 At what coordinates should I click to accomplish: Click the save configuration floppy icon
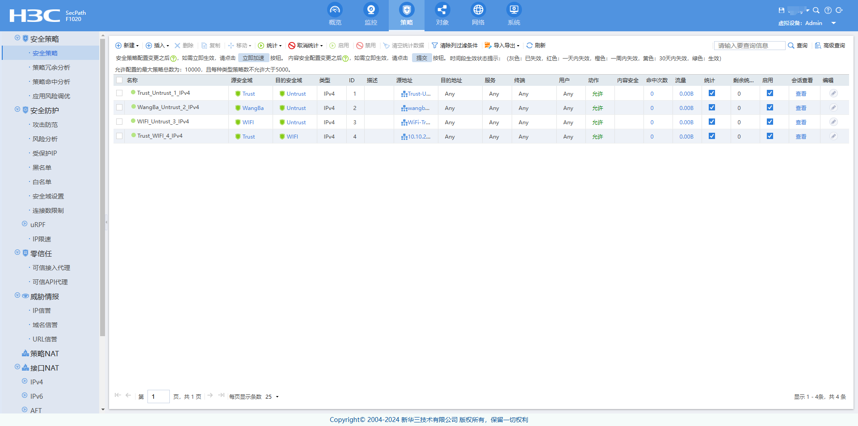click(x=781, y=10)
